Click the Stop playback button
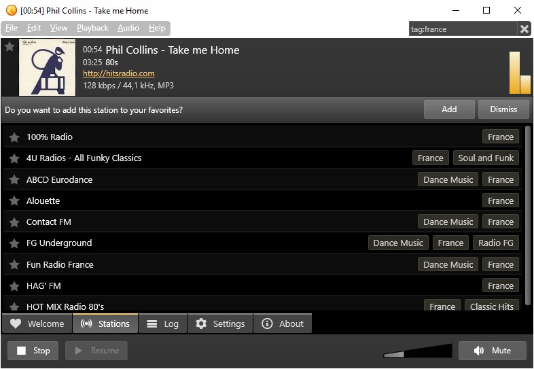Screen dimensions: 534x369 click(33, 351)
